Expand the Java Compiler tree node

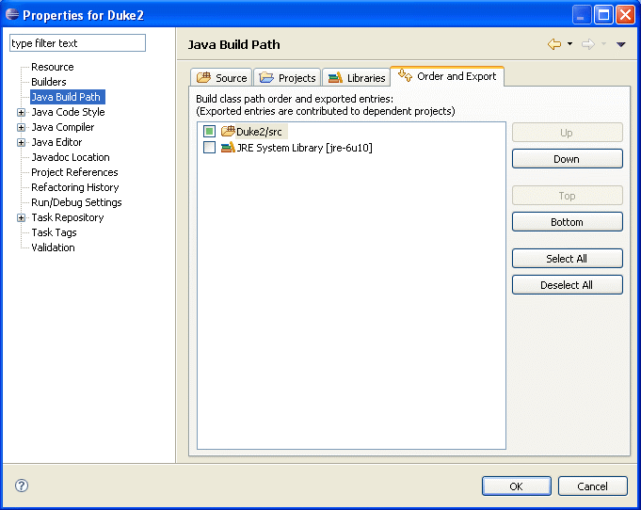pyautogui.click(x=21, y=128)
